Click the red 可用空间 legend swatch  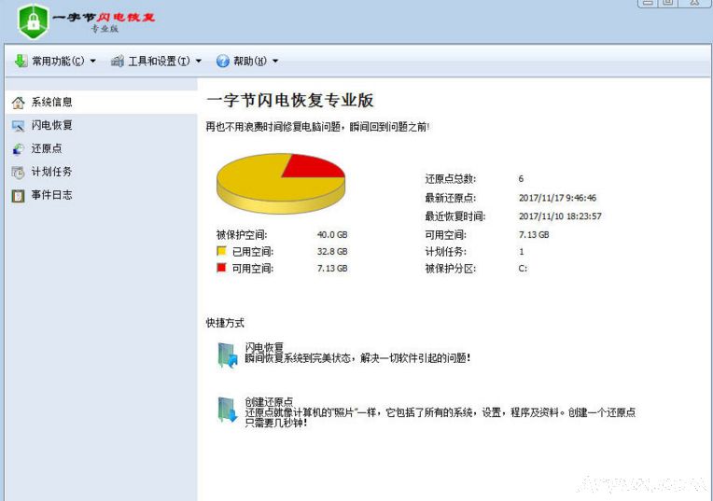click(x=221, y=268)
